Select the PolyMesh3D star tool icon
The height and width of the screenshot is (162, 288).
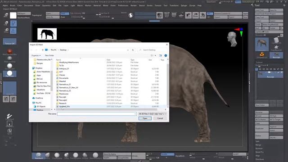[276, 48]
